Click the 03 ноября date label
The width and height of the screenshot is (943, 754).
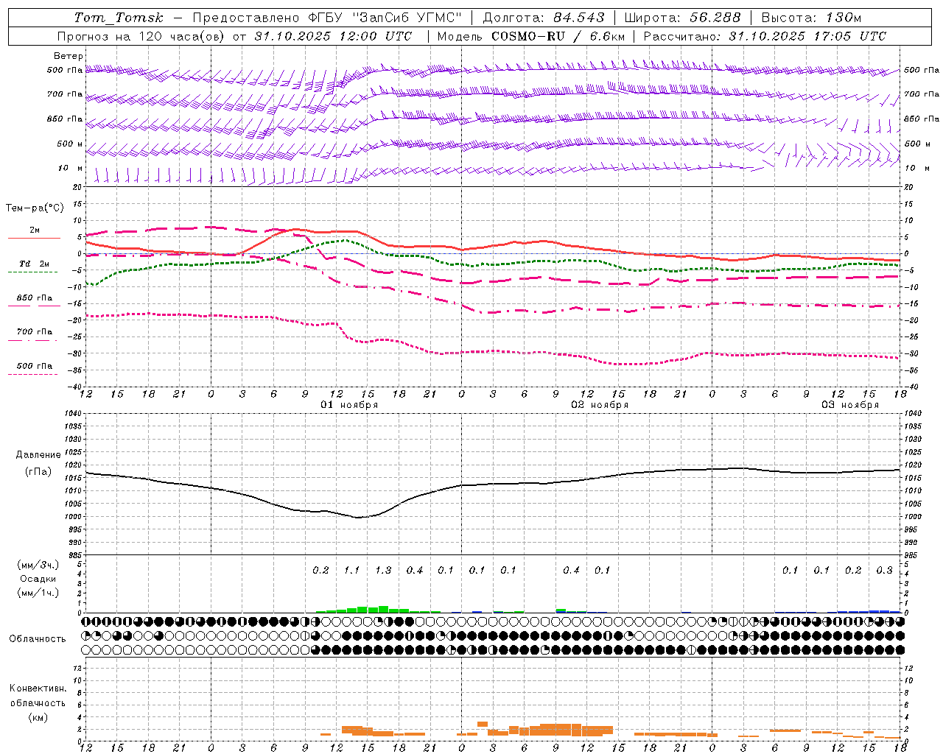coord(850,405)
